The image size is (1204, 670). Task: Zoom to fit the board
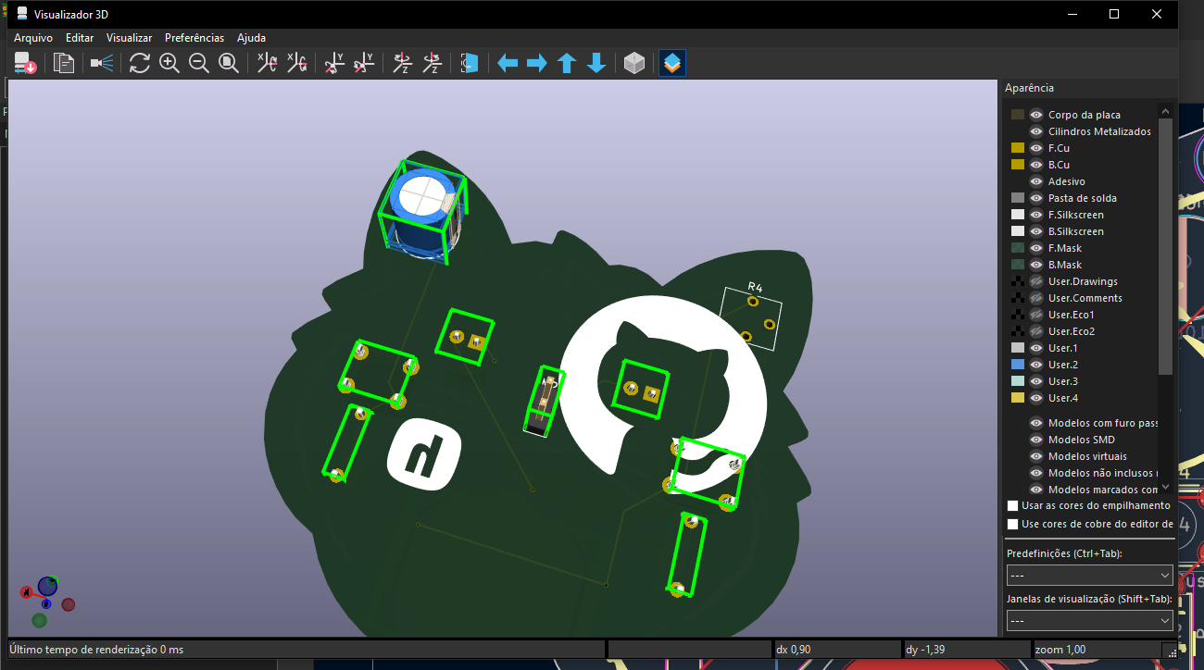[229, 63]
